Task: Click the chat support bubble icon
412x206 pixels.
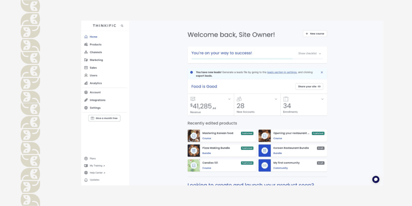Action: 376,179
